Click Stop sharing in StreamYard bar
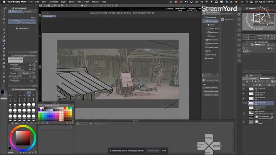This screenshot has height=155, width=276. pos(153,151)
